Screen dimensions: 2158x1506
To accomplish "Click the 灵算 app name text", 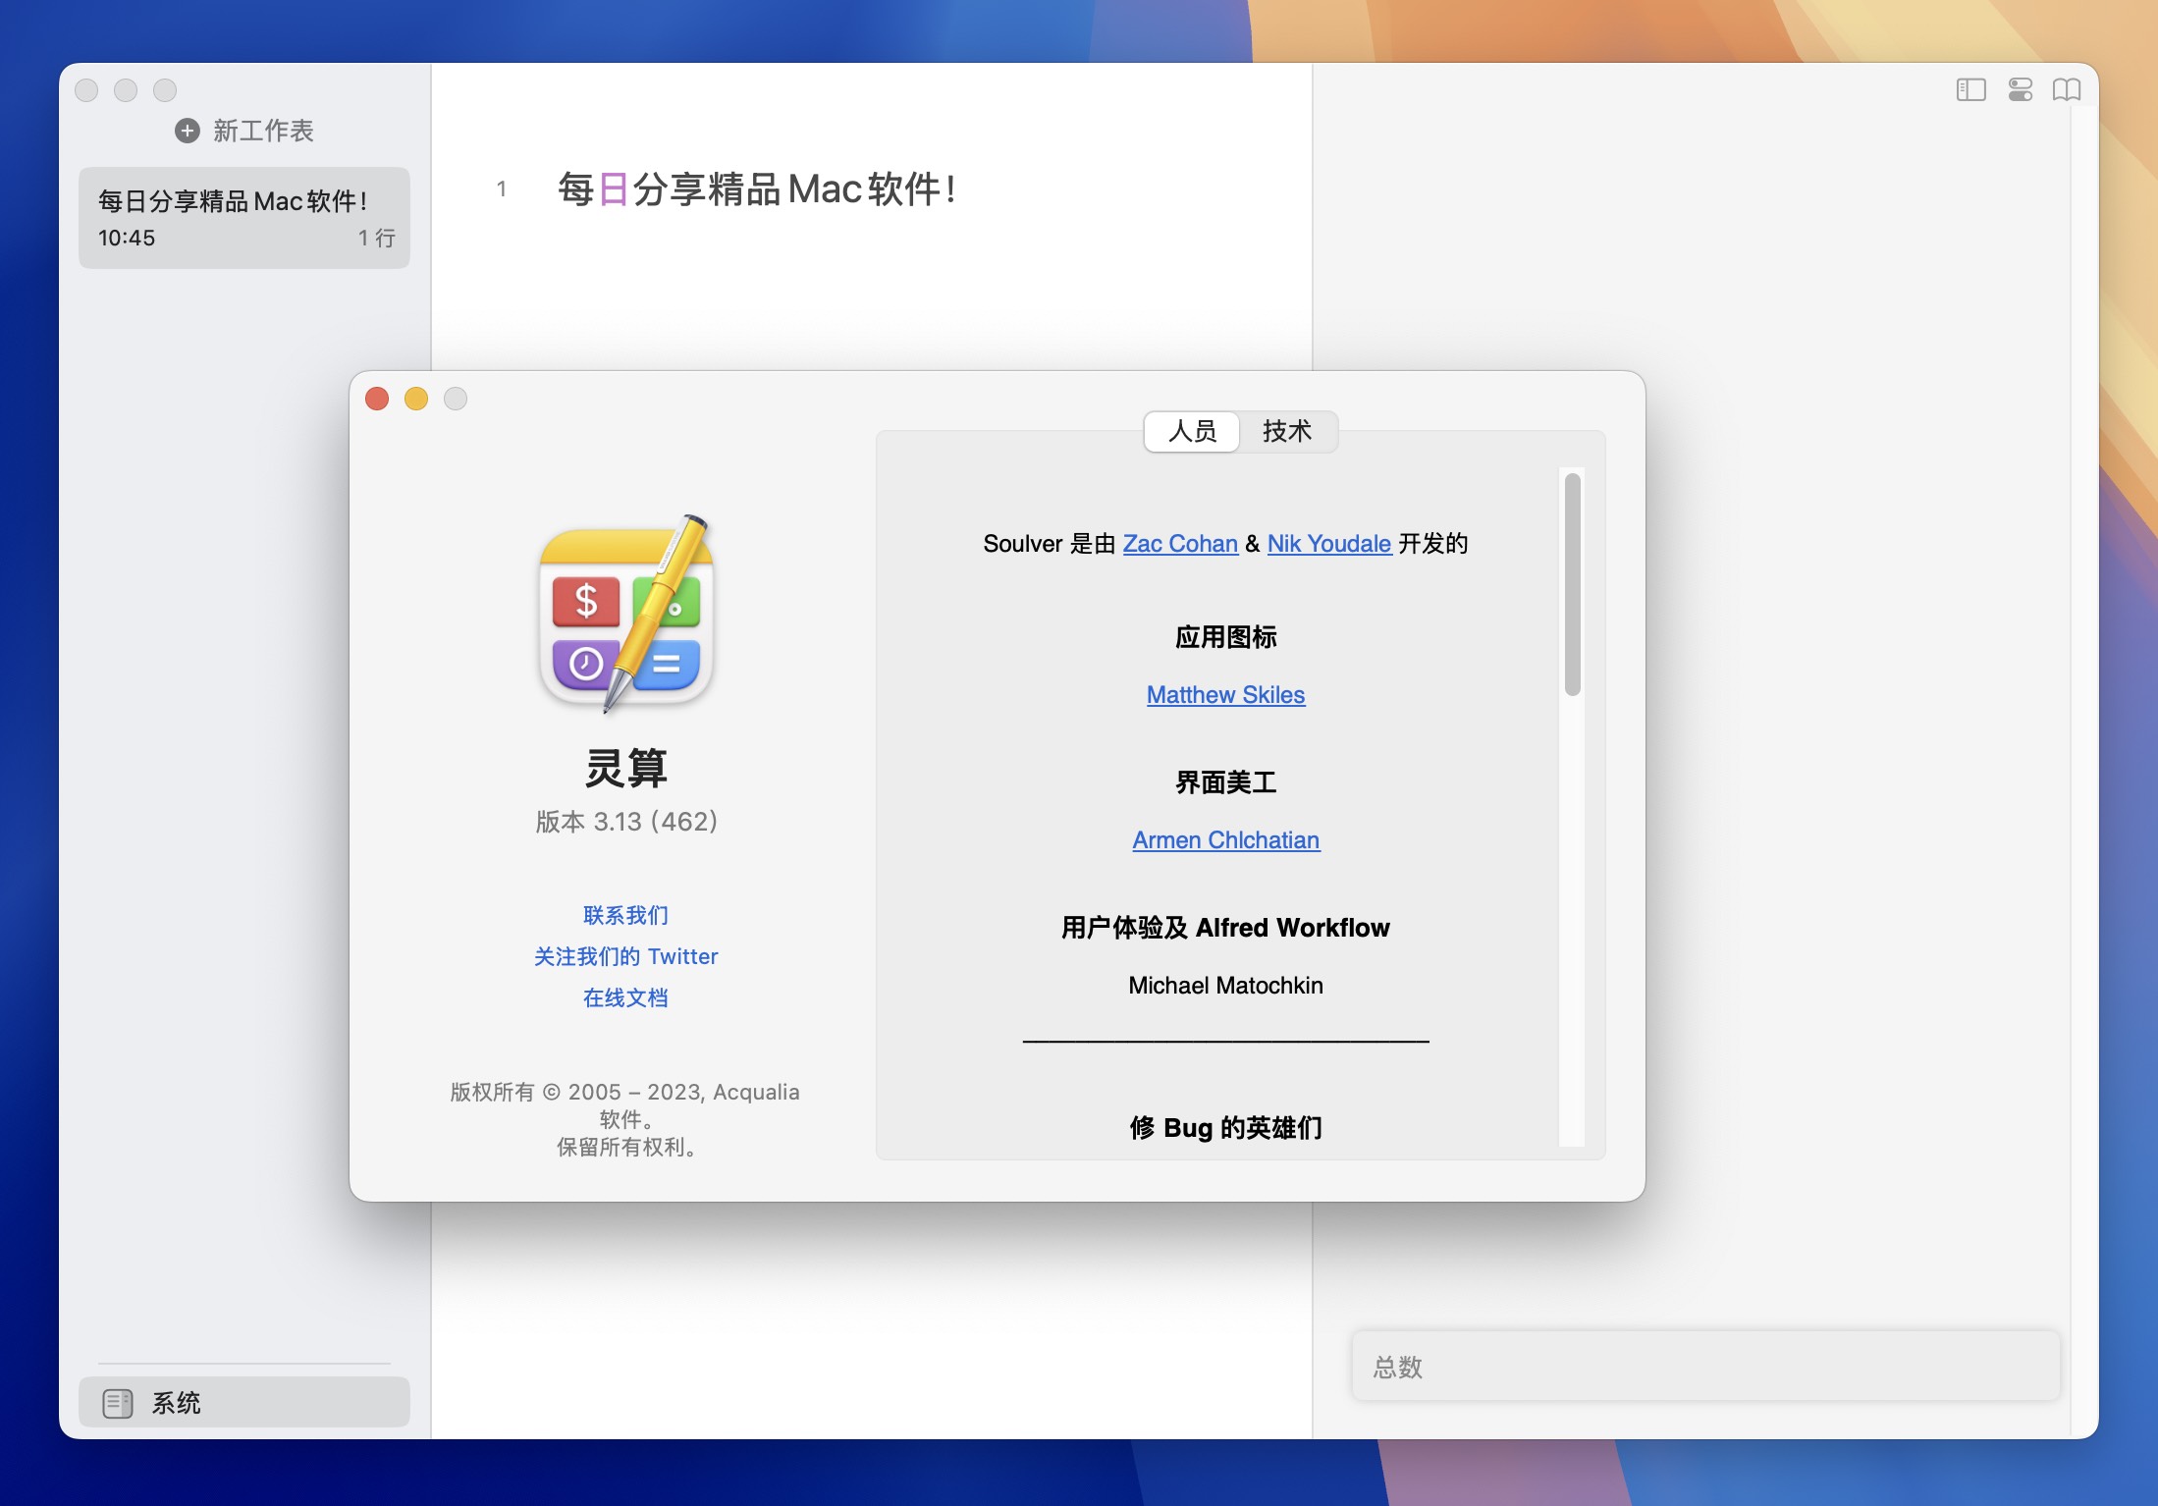I will pyautogui.click(x=626, y=768).
